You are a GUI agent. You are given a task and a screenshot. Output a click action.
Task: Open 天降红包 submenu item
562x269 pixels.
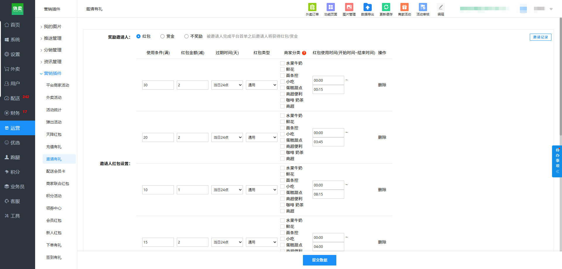[54, 134]
